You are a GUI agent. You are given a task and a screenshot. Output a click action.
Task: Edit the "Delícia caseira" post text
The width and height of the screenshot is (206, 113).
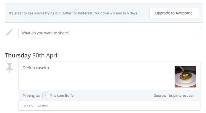(x=36, y=68)
